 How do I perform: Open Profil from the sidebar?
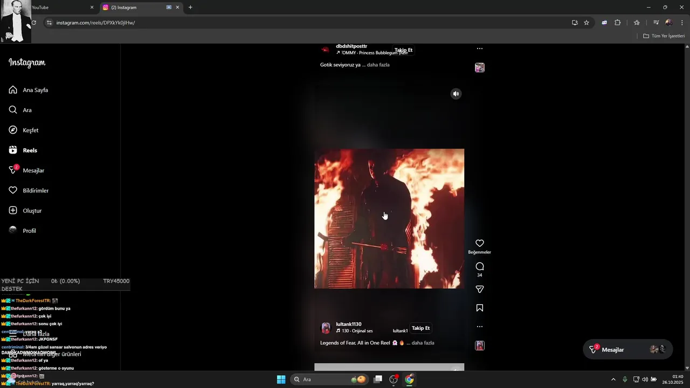tap(23, 231)
